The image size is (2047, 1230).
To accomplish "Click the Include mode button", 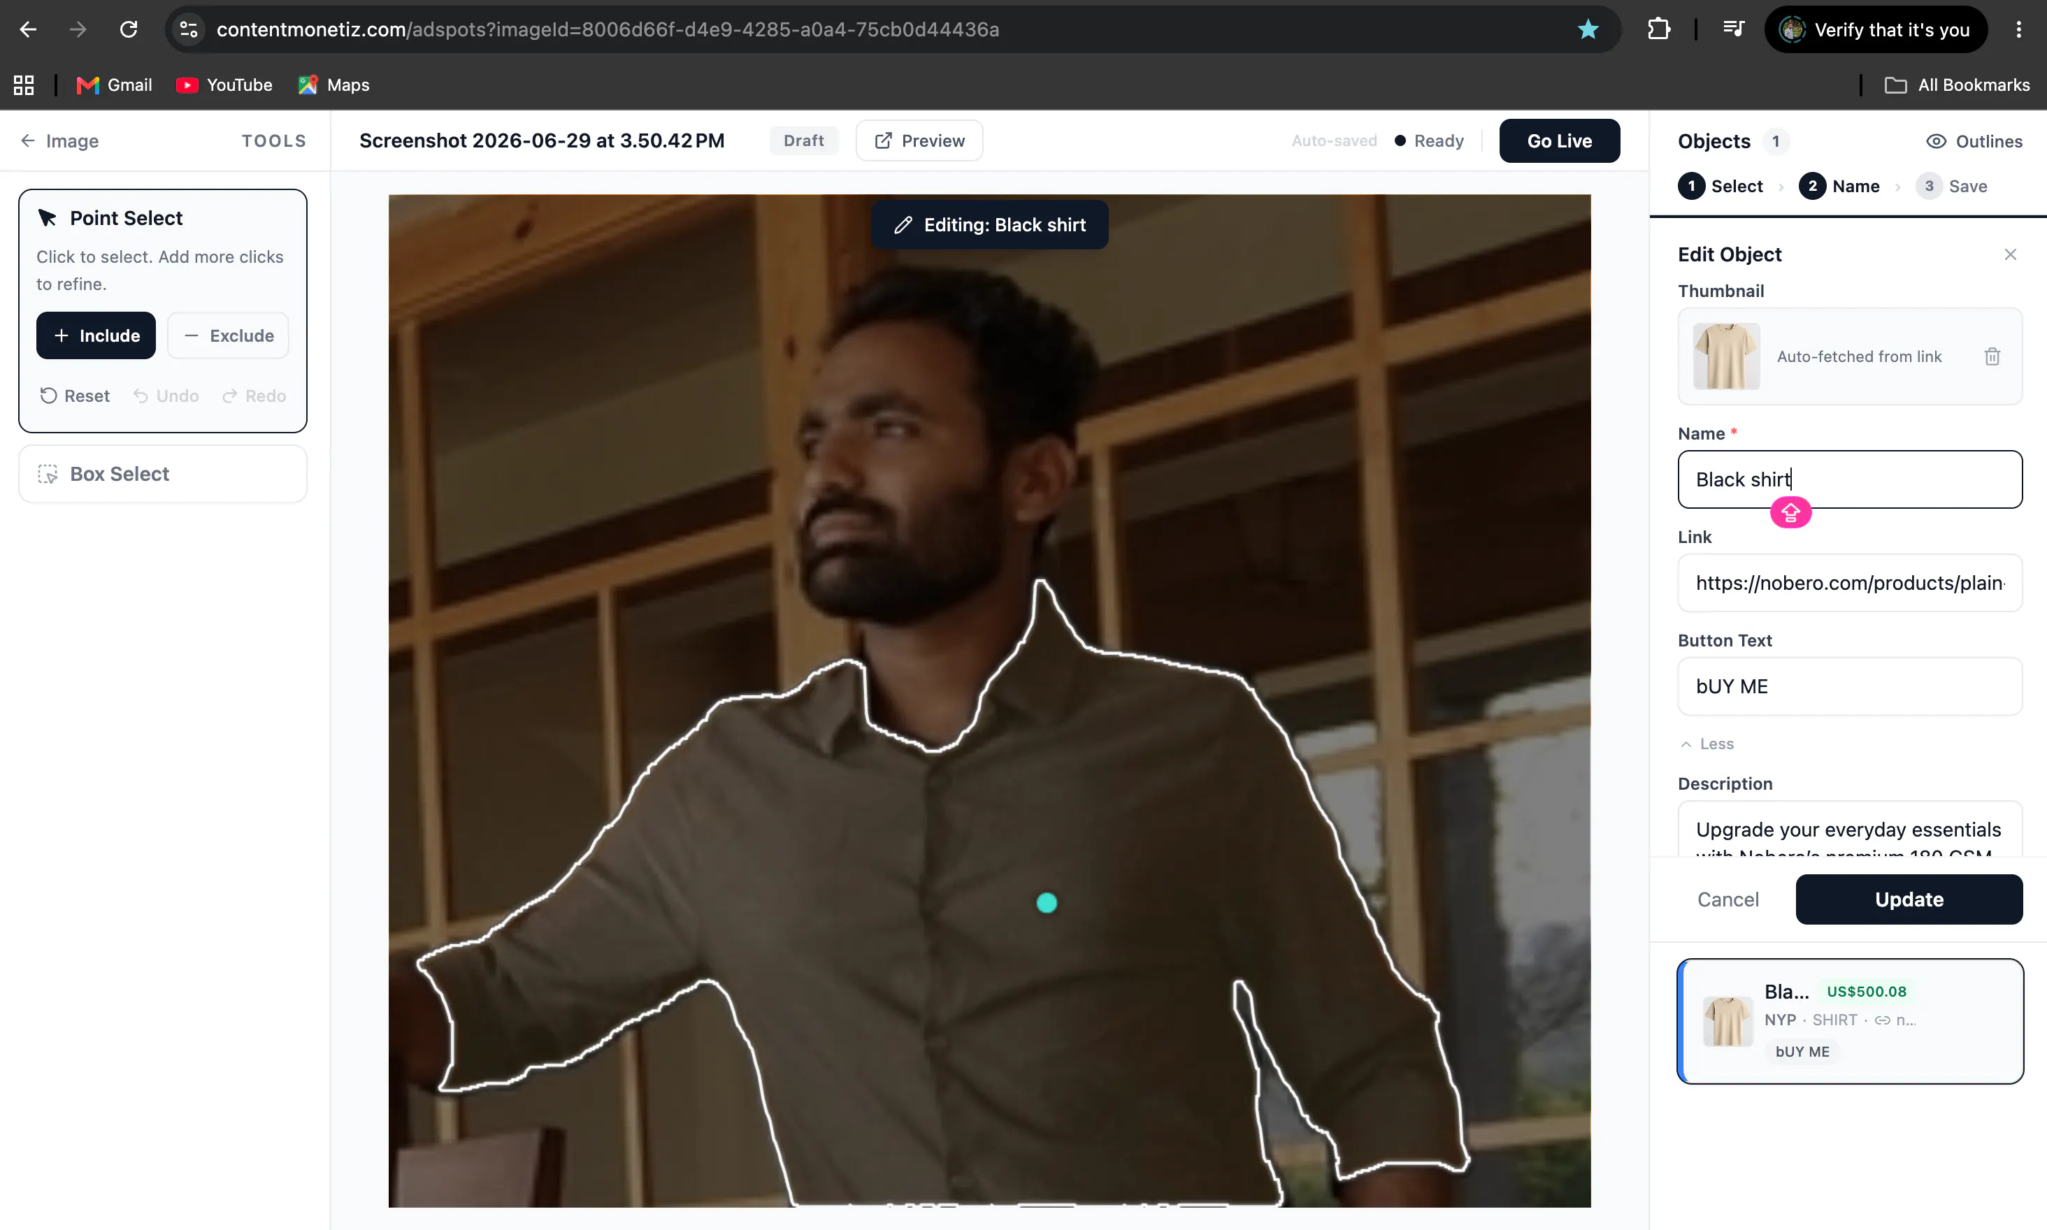I will pyautogui.click(x=96, y=335).
